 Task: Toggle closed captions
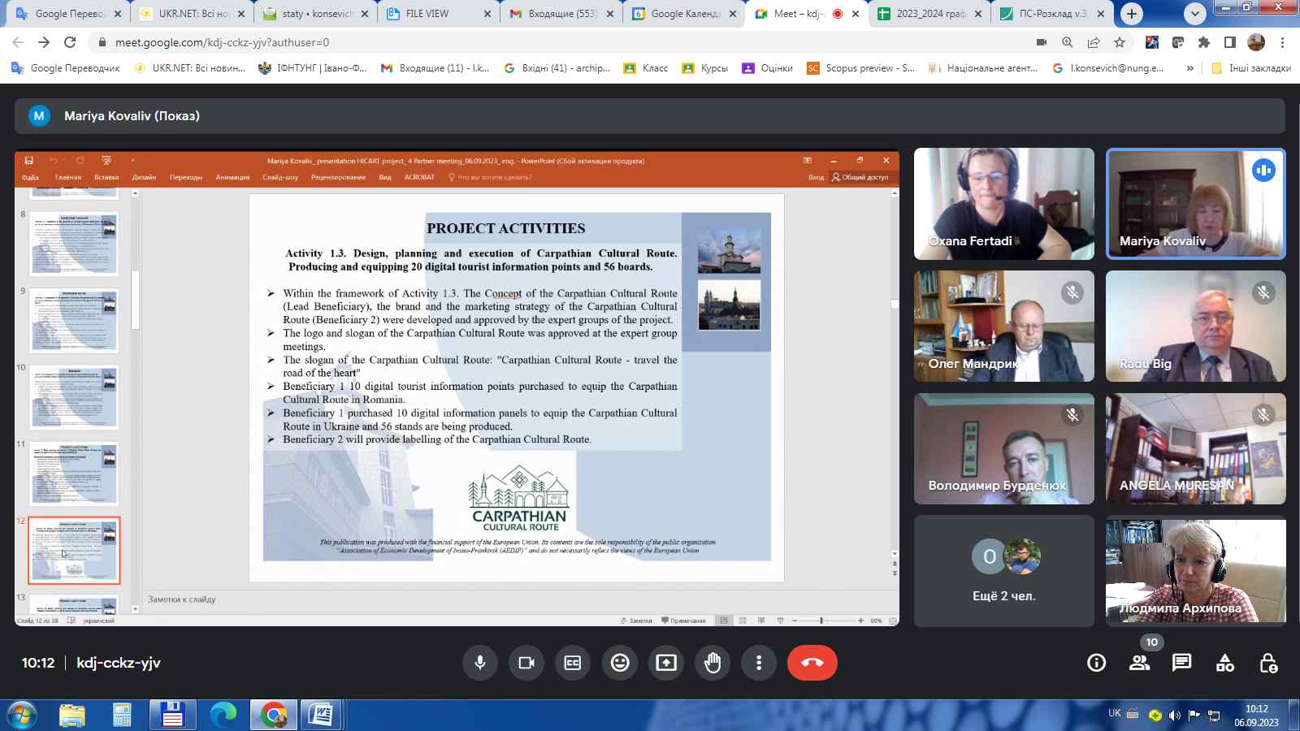click(x=573, y=663)
